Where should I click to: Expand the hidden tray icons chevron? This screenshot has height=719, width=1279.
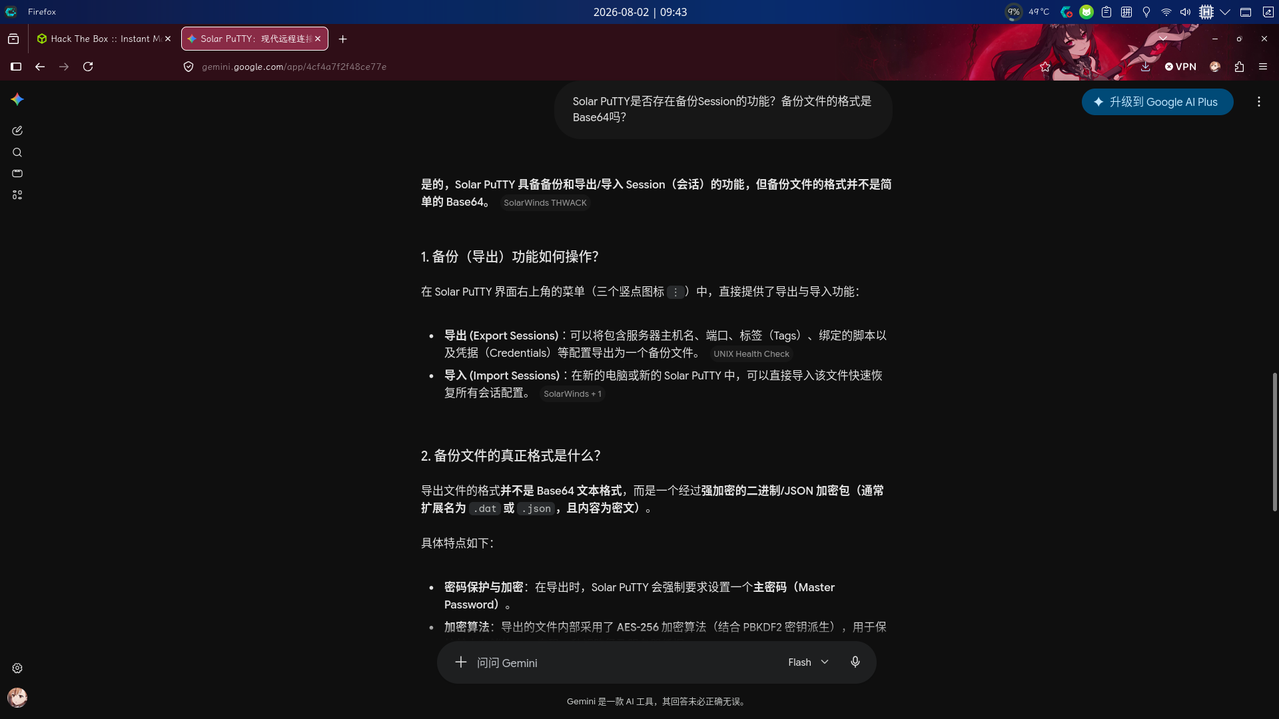coord(1225,12)
